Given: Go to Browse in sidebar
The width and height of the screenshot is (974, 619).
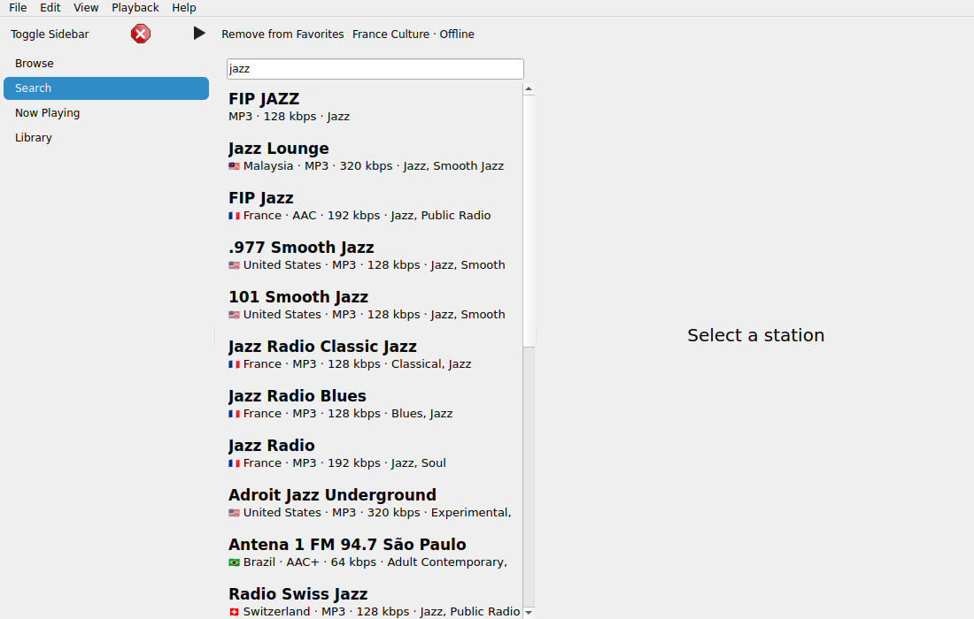Looking at the screenshot, I should (106, 64).
